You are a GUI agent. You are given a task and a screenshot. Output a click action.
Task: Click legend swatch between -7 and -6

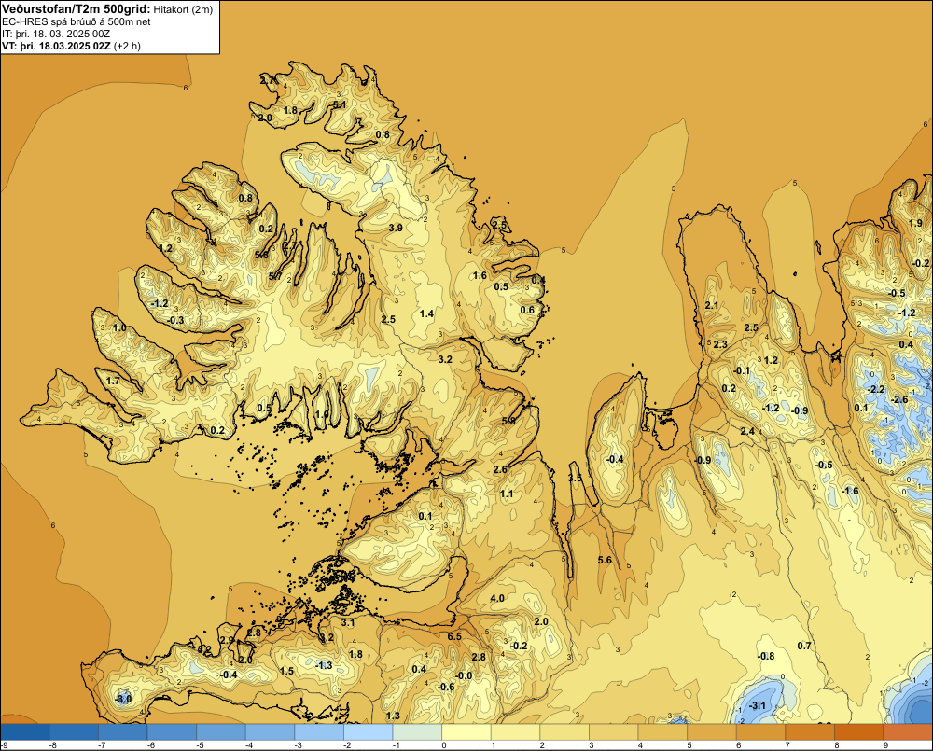122,731
